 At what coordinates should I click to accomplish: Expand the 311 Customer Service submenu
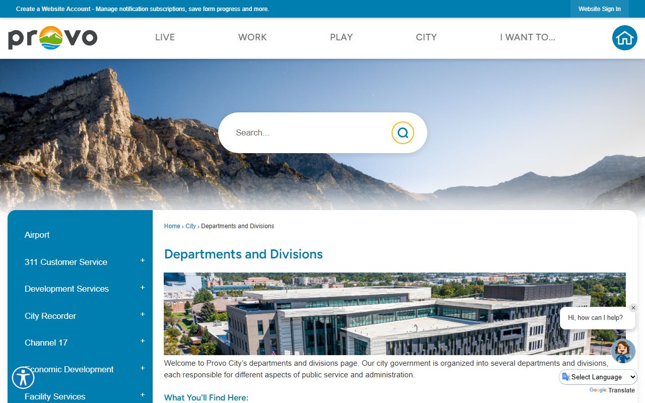point(143,260)
